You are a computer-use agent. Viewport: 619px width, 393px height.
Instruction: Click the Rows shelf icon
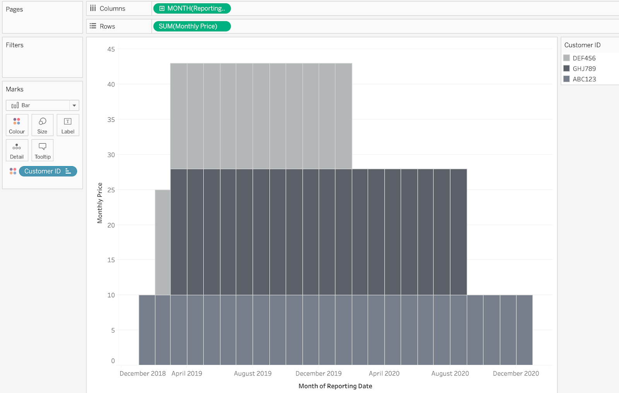coord(92,26)
